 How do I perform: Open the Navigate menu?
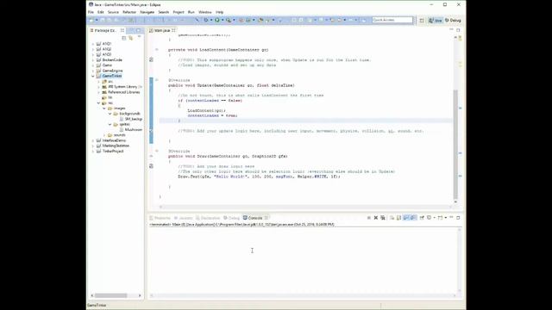click(x=147, y=12)
